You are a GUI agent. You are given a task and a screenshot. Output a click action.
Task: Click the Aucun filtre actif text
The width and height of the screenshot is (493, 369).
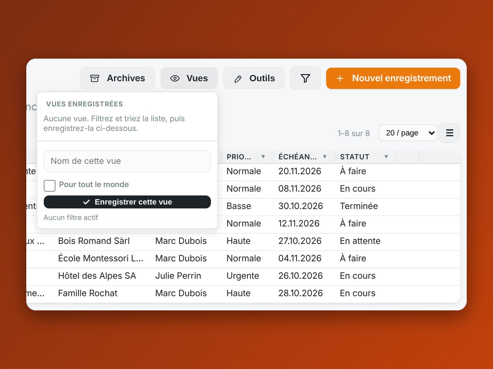[x=71, y=218]
